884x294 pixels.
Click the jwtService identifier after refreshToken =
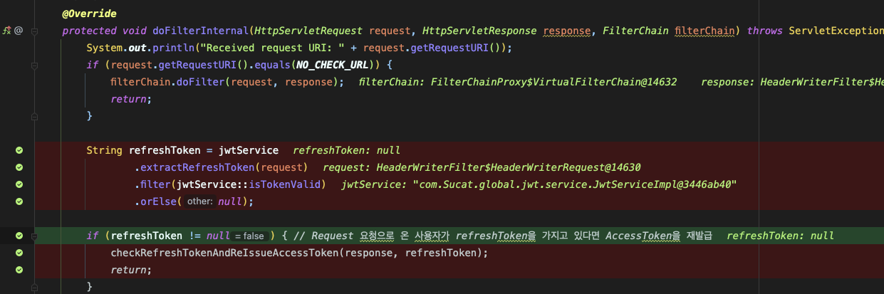click(249, 150)
